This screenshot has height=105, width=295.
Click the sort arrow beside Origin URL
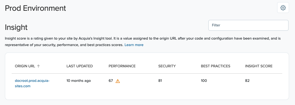pyautogui.click(x=38, y=66)
